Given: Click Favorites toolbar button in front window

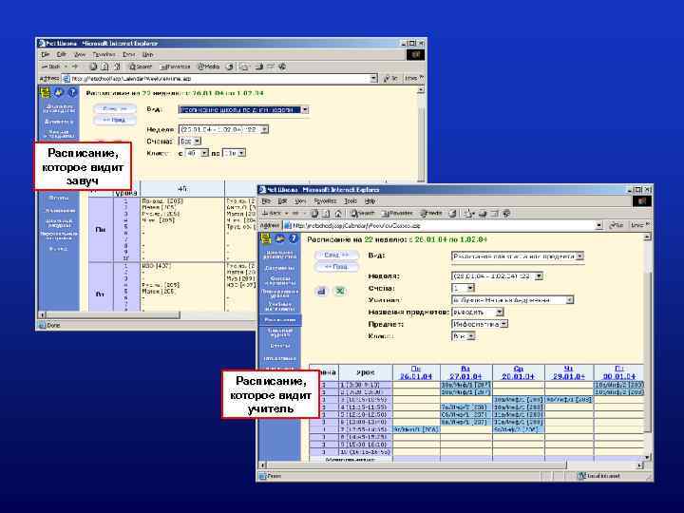Looking at the screenshot, I should coord(397,214).
